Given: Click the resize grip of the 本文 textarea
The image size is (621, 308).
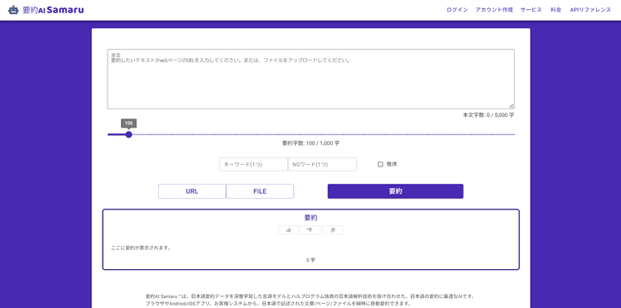Looking at the screenshot, I should [512, 106].
